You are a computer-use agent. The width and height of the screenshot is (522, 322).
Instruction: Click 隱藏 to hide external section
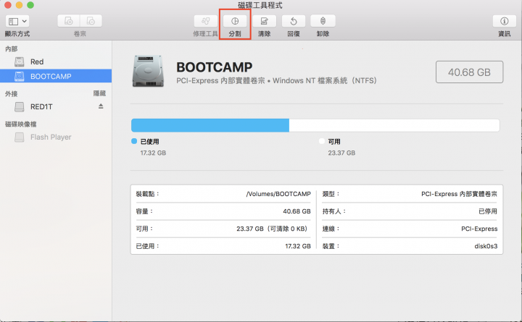pos(99,93)
